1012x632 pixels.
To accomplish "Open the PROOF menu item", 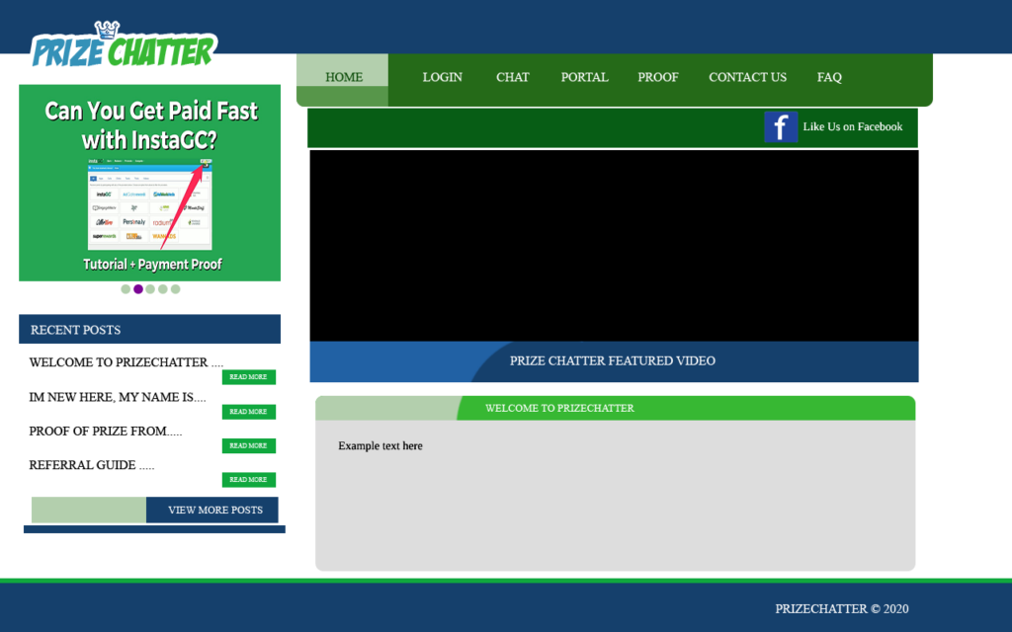I will pos(657,77).
